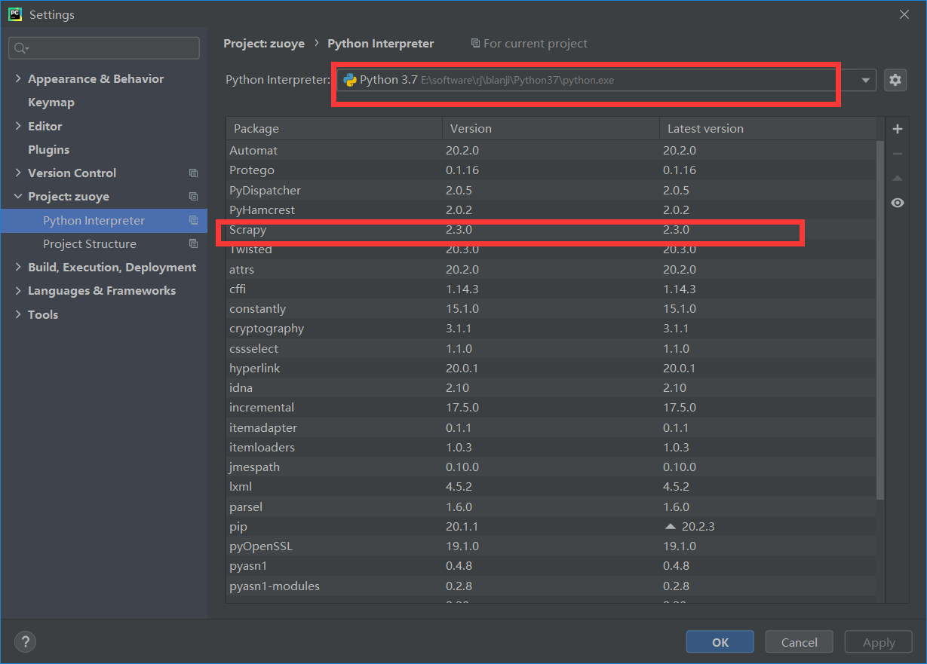Click Project: zuoye breadcrumb
927x664 pixels.
coord(264,44)
